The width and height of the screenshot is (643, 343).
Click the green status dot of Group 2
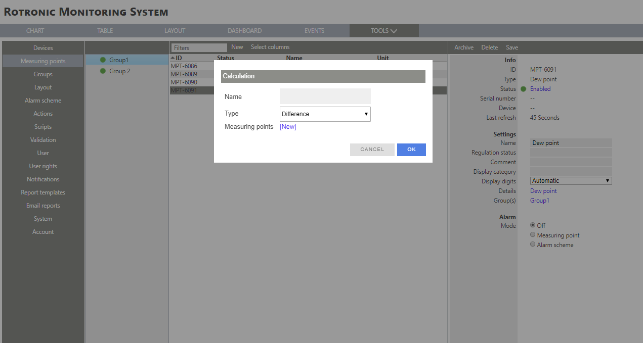coord(103,71)
